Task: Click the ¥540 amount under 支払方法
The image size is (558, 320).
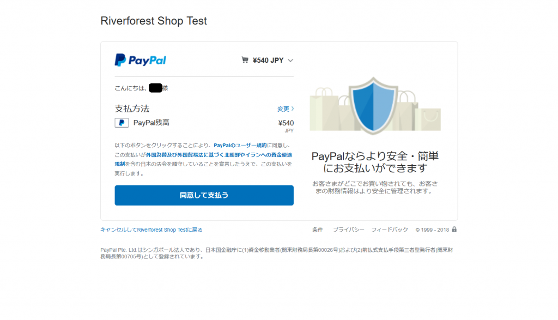Action: tap(286, 123)
